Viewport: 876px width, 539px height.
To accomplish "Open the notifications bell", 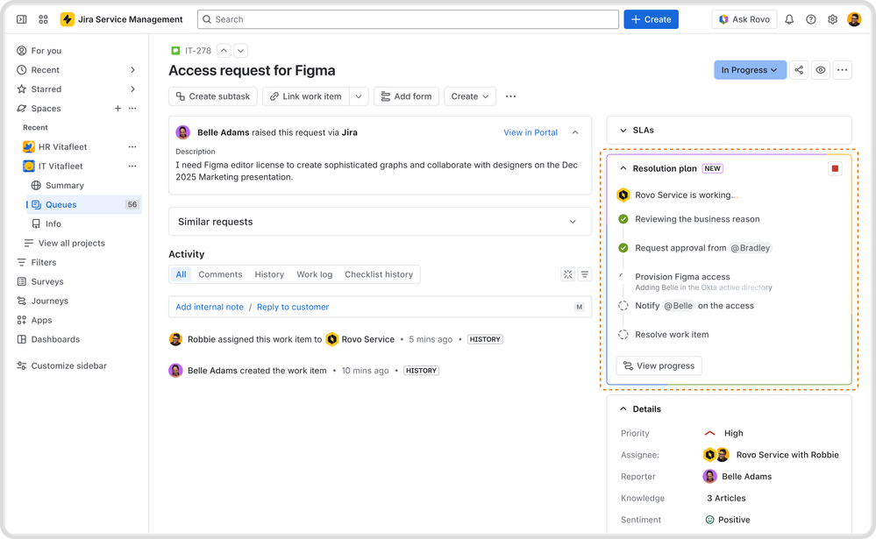I will [789, 19].
